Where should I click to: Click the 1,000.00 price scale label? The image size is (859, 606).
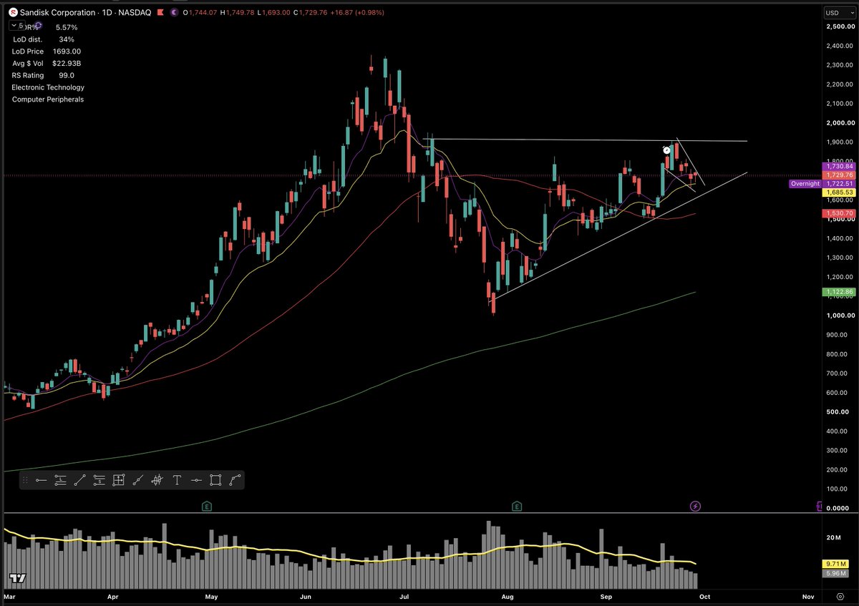tap(840, 316)
